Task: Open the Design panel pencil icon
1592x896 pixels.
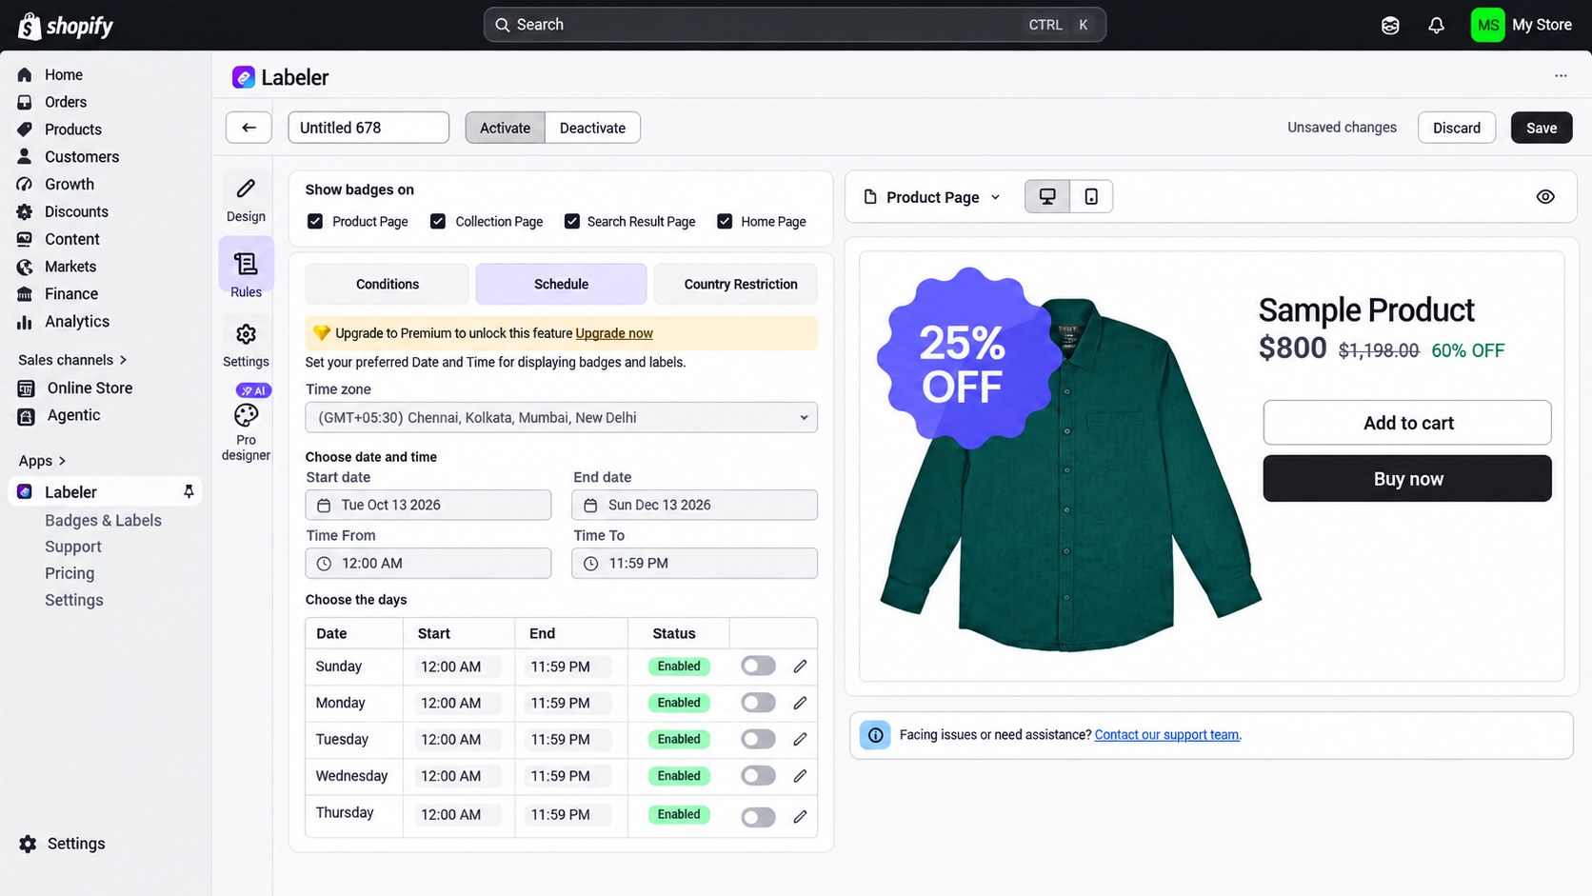Action: 246,189
